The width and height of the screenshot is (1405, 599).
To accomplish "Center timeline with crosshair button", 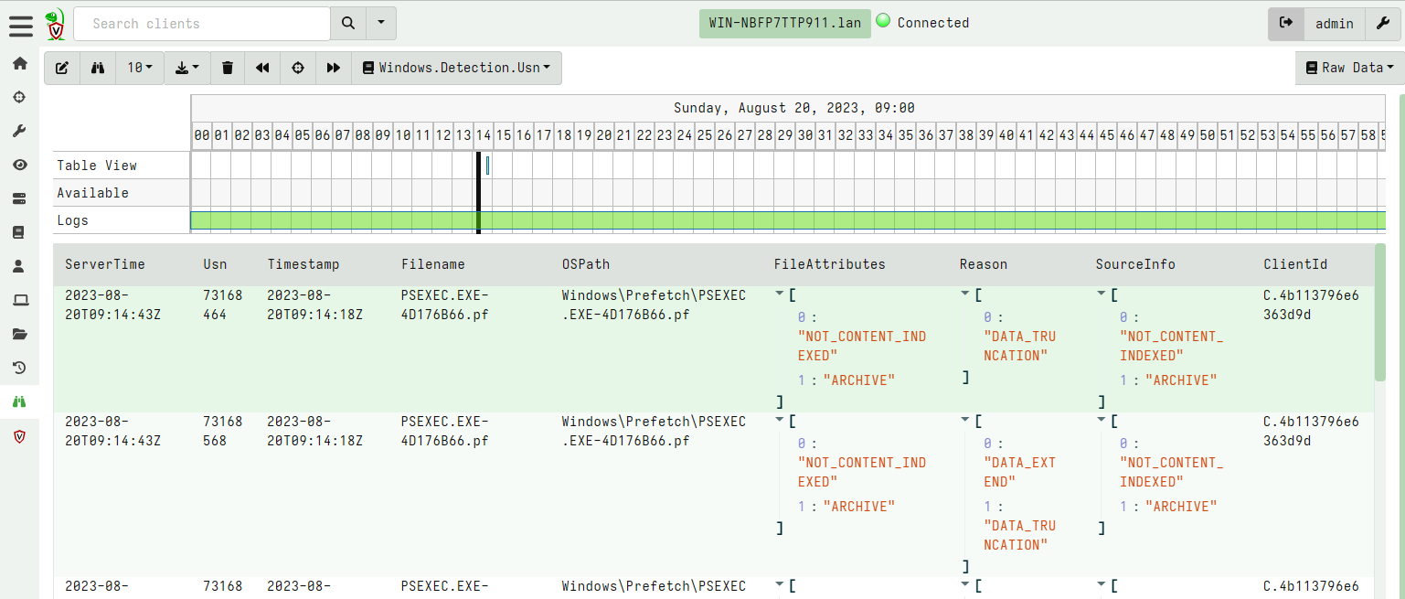I will [x=298, y=68].
